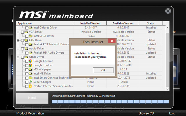Click the list scrollbar down arrow
186x116 pixels.
(x=167, y=89)
